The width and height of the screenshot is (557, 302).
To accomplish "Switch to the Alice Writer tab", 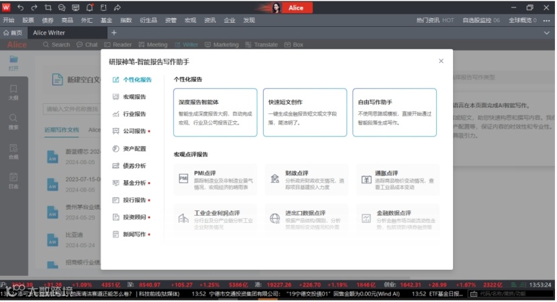I will 67,33.
